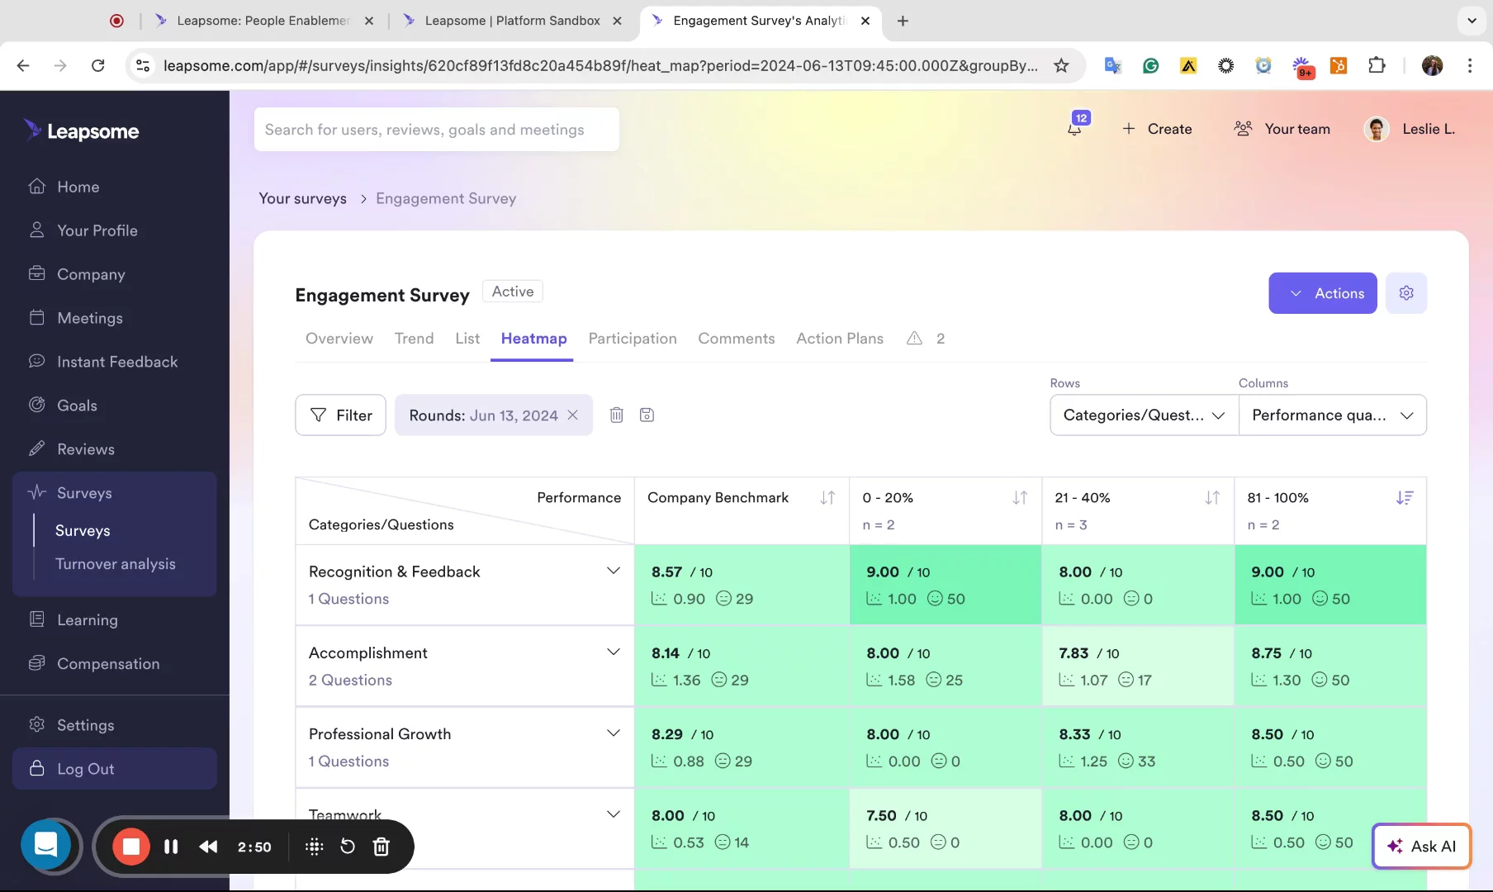Click the warning triangle icon tab
The image size is (1493, 892).
coord(914,339)
